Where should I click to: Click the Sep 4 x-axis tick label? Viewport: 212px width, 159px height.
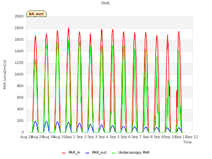pos(103,137)
